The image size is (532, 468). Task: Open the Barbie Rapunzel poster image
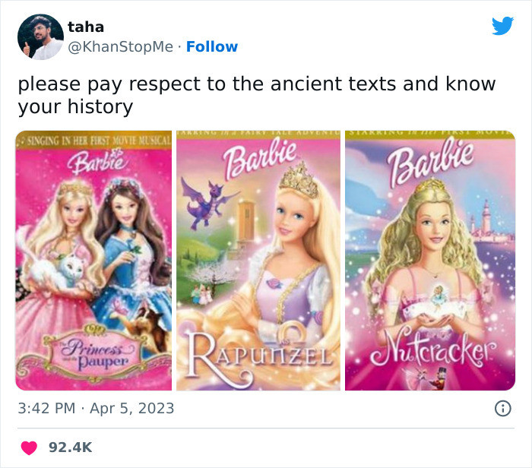(x=258, y=261)
